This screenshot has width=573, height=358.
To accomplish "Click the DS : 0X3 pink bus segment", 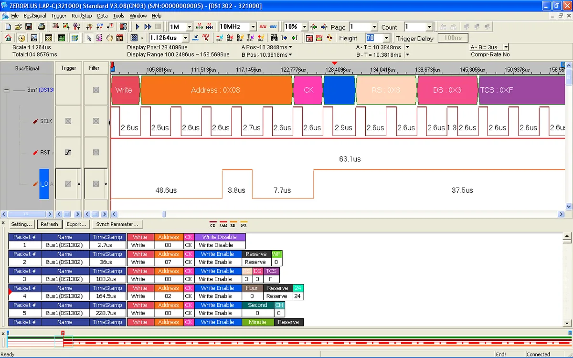I will (447, 90).
